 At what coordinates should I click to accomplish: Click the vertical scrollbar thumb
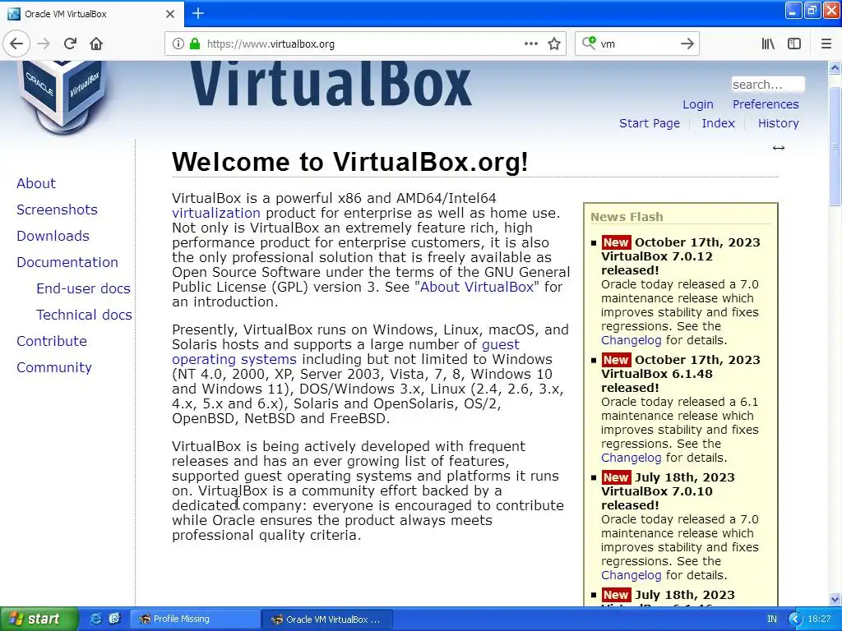coord(835,146)
